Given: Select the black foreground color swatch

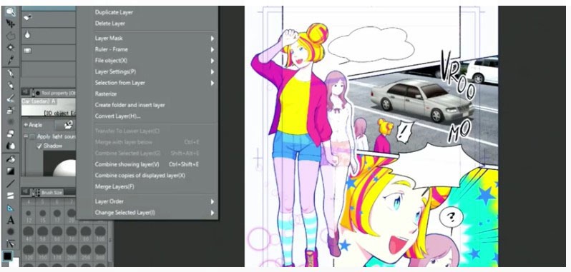Looking at the screenshot, I should pyautogui.click(x=7, y=256).
